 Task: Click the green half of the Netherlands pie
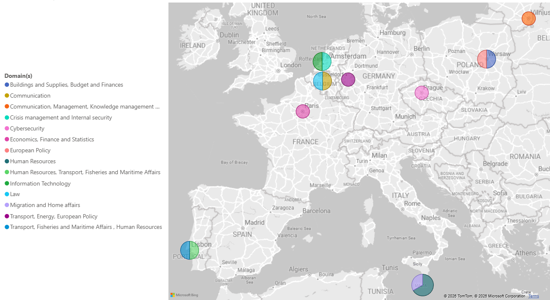[x=318, y=61]
